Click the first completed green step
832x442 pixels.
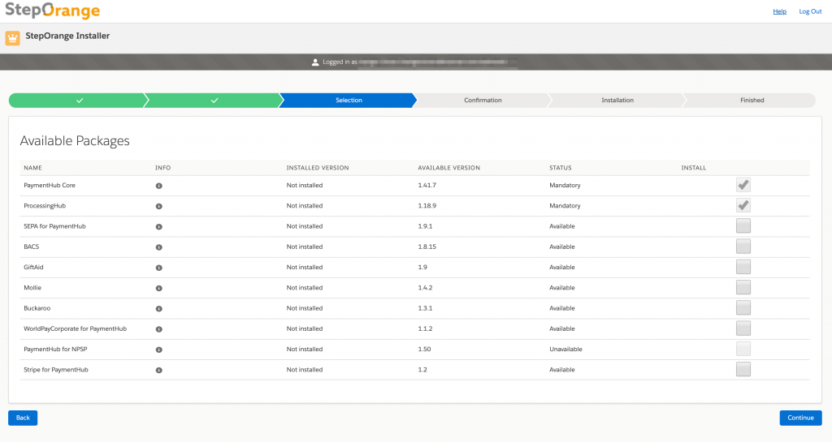coord(79,101)
